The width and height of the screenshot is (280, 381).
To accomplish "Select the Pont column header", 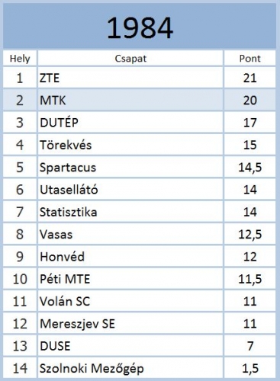I will coord(249,59).
